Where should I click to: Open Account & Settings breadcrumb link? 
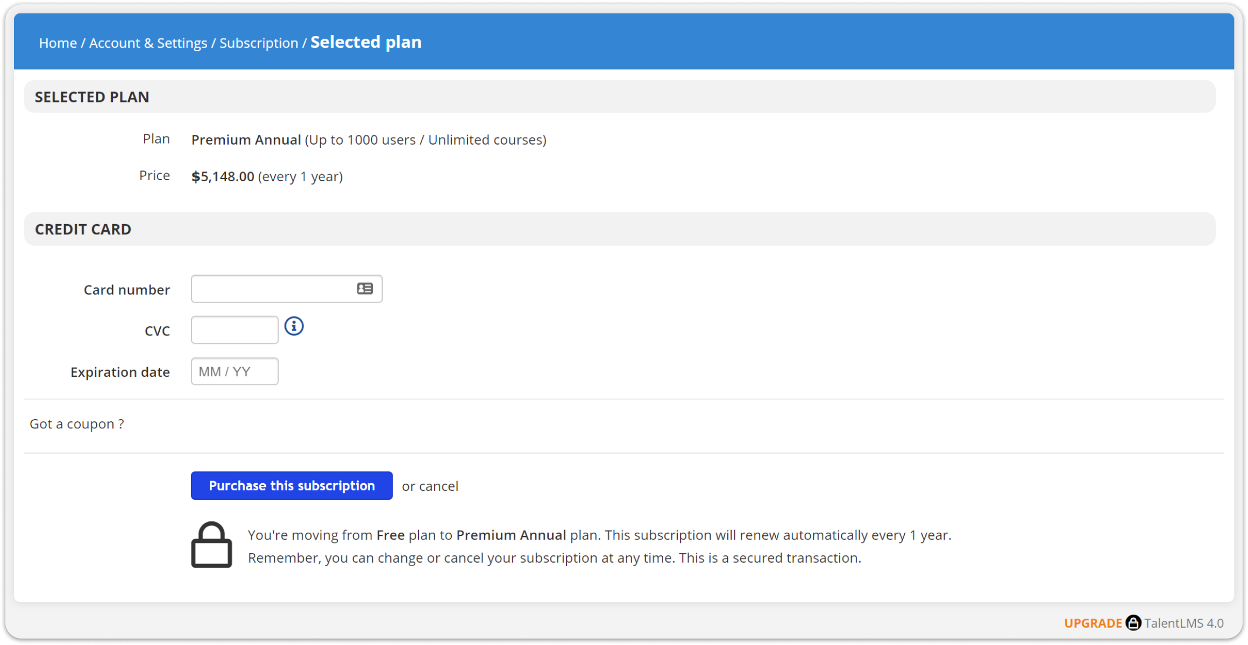click(148, 42)
